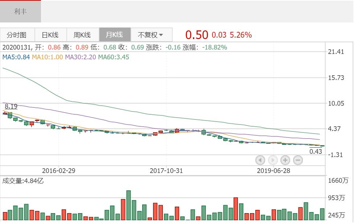The height and width of the screenshot is (224, 354).
Task: Zoom in using the plus icon
Action: [285, 160]
